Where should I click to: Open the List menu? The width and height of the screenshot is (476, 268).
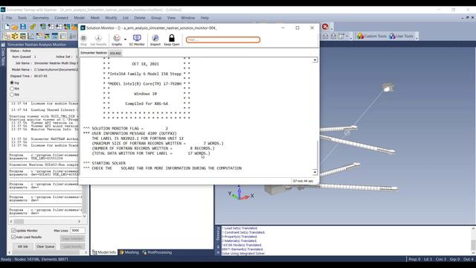coord(126,18)
